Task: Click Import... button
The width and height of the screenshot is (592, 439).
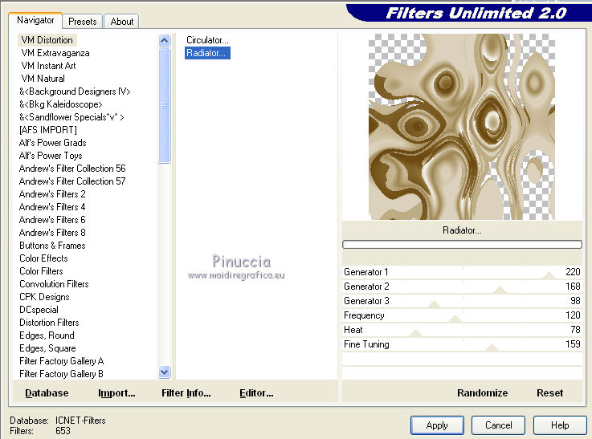Action: tap(116, 393)
